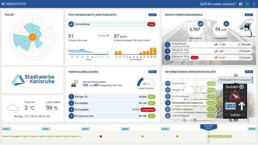Click the 41 % occupancy gauge
Image resolution: width=258 pixels, height=145 pixels.
pos(146,82)
